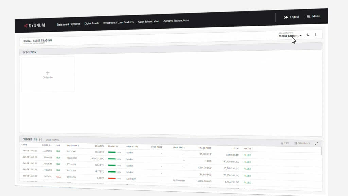Click the Trade Price column header
Screen dimensions: 348x196
click(x=205, y=148)
